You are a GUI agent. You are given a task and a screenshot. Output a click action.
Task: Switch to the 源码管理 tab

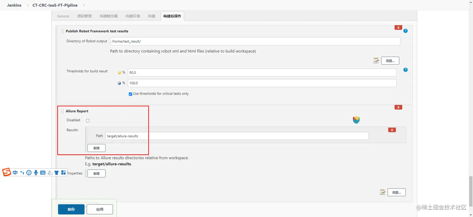click(x=84, y=16)
